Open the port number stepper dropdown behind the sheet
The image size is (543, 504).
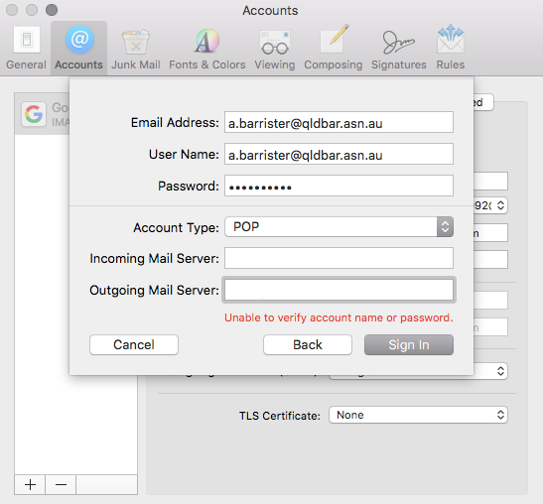(490, 205)
